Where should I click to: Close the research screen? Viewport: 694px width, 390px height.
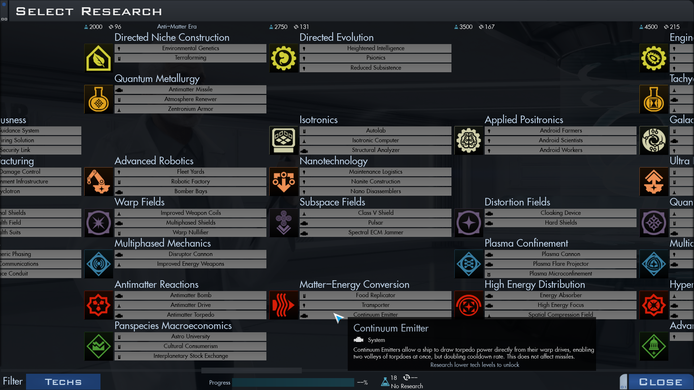pos(661,382)
